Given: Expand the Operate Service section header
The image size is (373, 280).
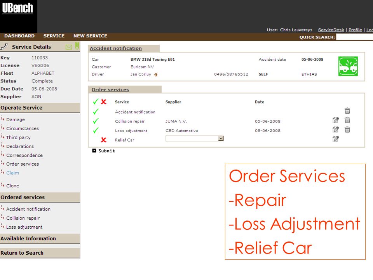Looking at the screenshot, I should [40, 108].
